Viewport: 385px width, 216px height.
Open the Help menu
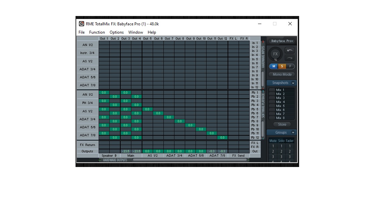click(152, 32)
